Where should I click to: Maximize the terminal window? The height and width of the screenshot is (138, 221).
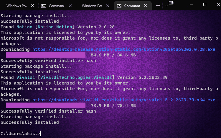(205, 4)
